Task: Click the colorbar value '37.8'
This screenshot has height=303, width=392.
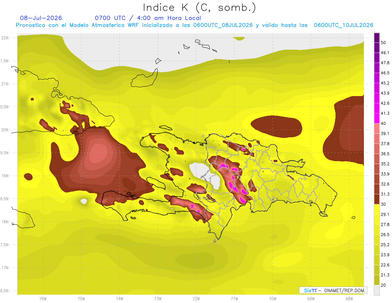Action: (x=385, y=144)
